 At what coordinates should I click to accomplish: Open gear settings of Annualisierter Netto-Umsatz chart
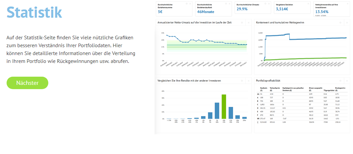(242, 23)
